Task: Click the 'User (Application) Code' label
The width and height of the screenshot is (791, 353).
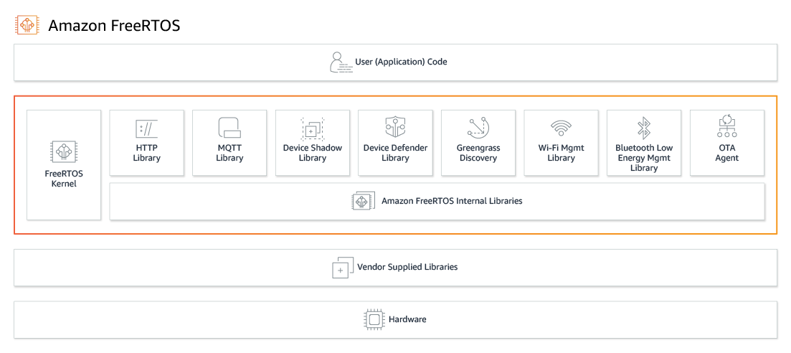Action: click(x=401, y=62)
